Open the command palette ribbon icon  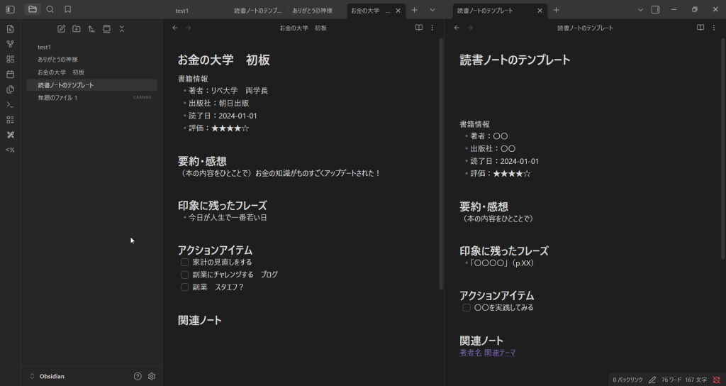(10, 105)
